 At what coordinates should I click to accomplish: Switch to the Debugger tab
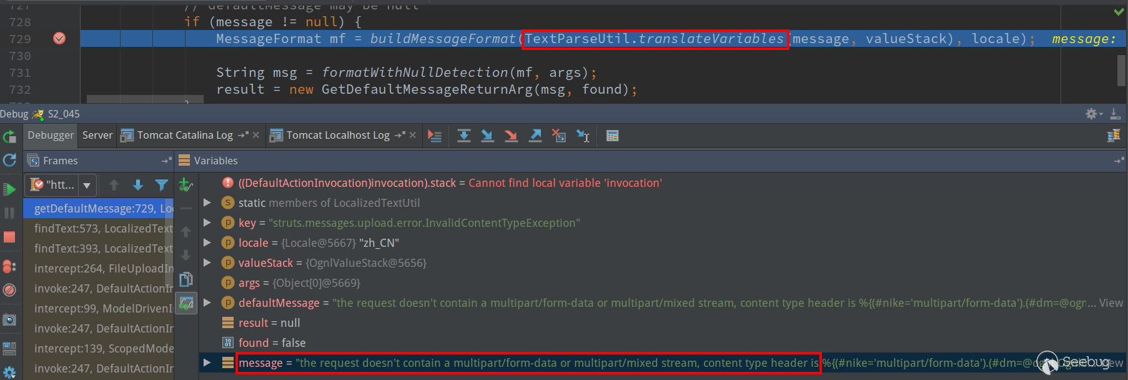(x=51, y=135)
